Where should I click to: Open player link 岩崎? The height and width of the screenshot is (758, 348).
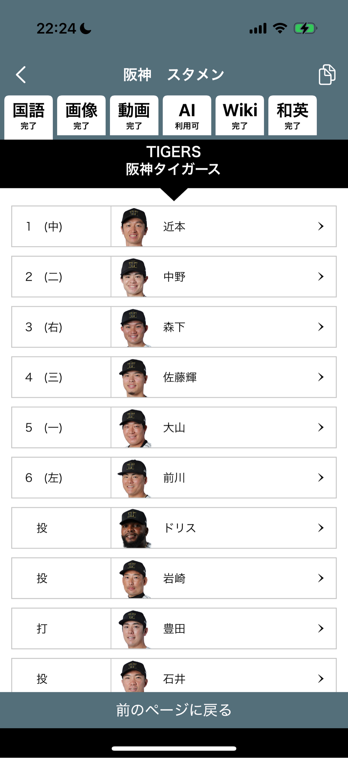pyautogui.click(x=174, y=579)
